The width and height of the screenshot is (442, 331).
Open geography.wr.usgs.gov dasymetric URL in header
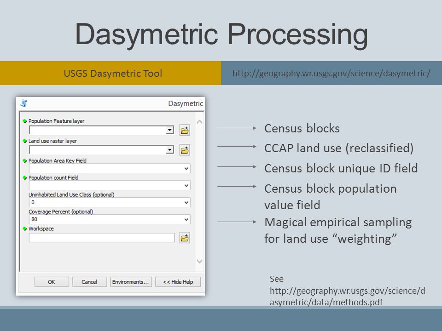point(331,73)
